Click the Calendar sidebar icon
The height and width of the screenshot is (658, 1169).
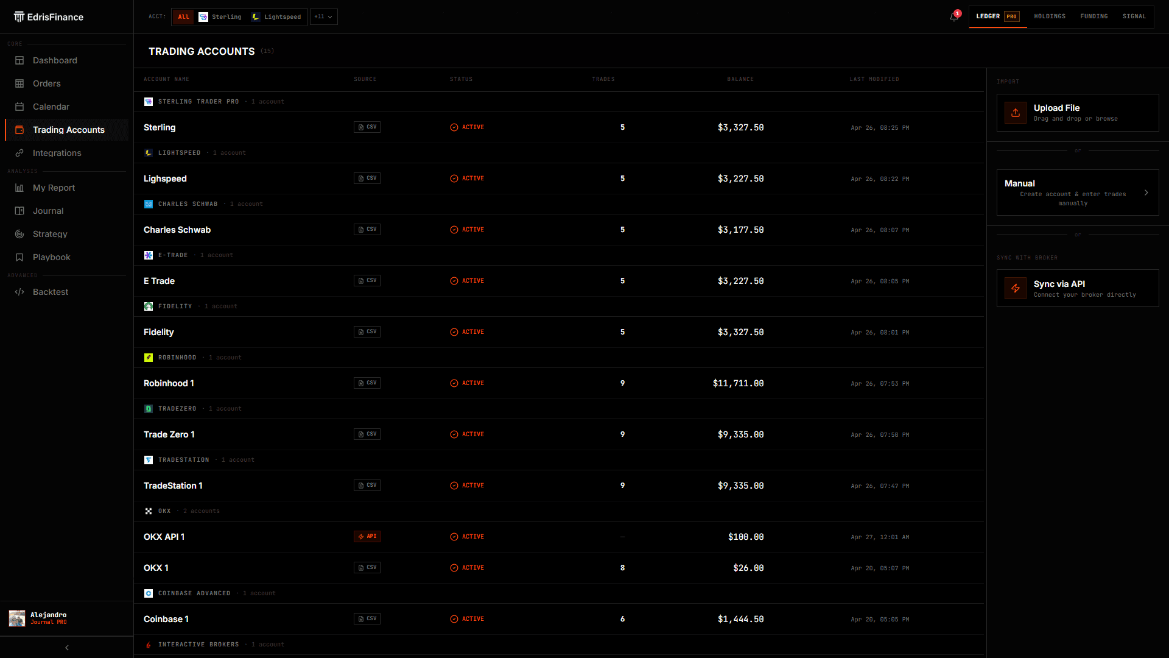coord(19,107)
